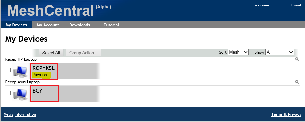Select the BCY device name

tap(37, 91)
